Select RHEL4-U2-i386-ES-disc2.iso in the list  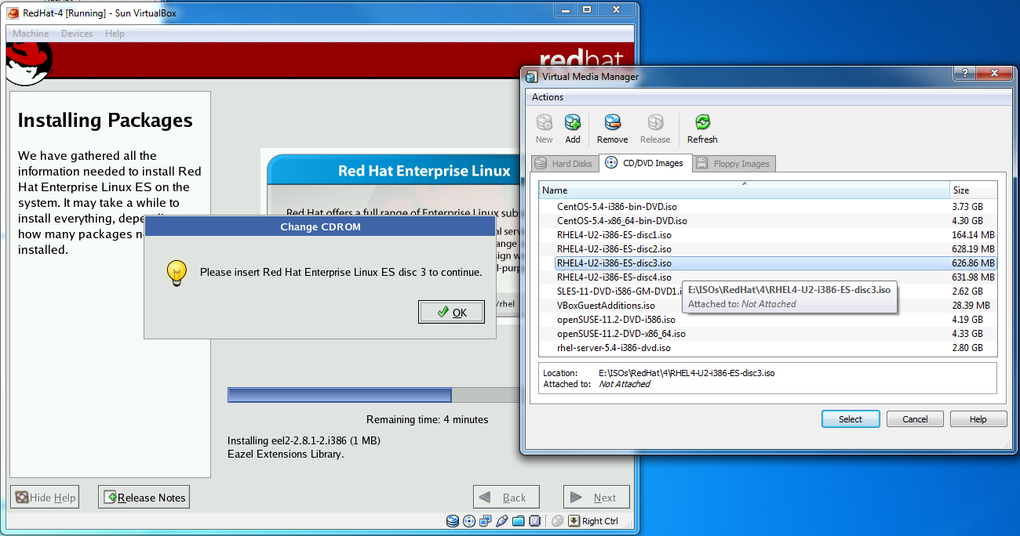pos(767,249)
